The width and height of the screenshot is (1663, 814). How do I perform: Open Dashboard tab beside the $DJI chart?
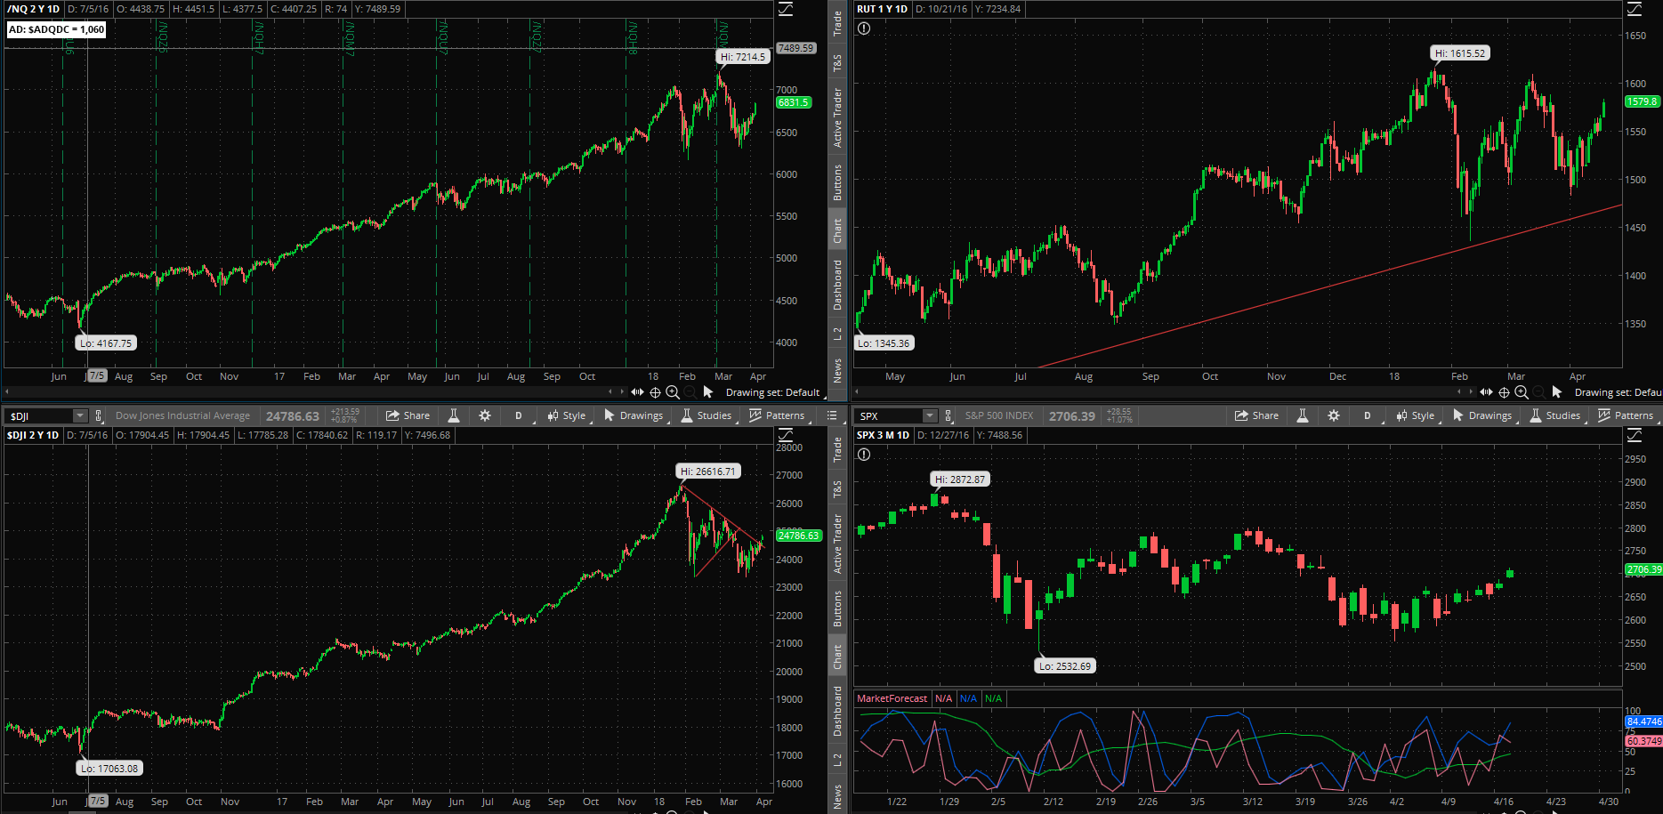point(837,711)
